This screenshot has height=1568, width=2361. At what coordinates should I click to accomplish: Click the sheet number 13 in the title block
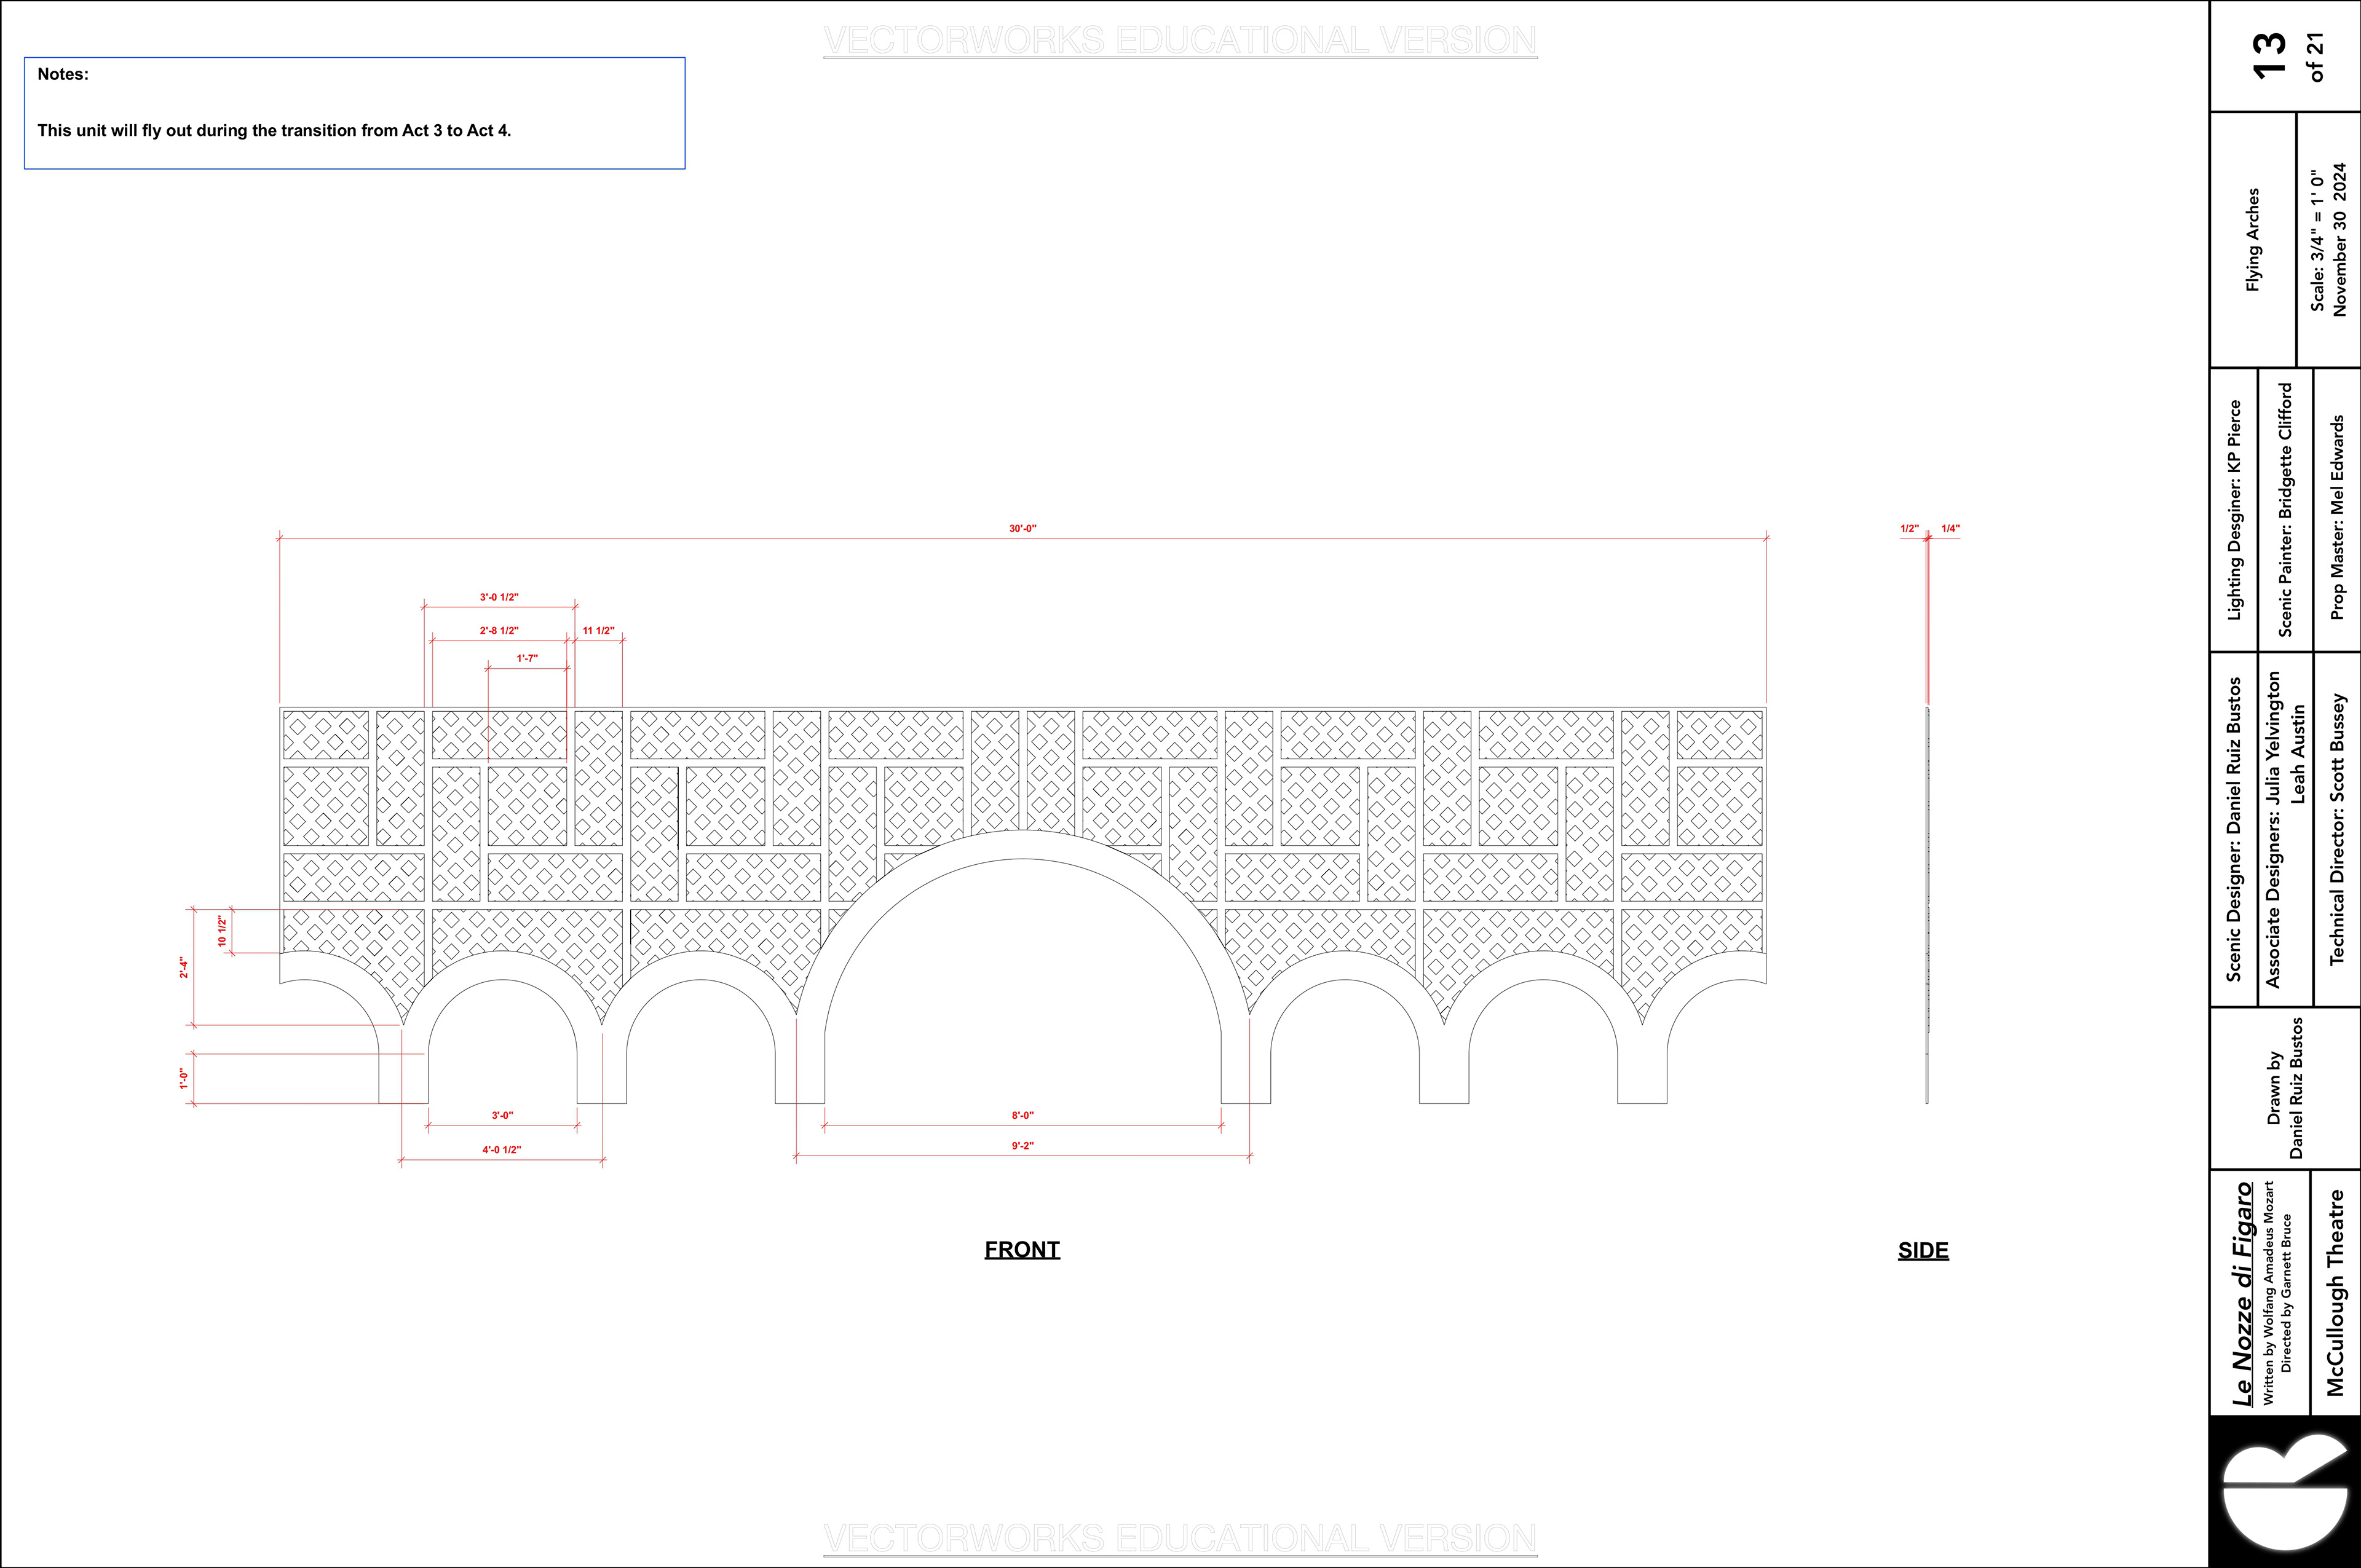point(2269,55)
